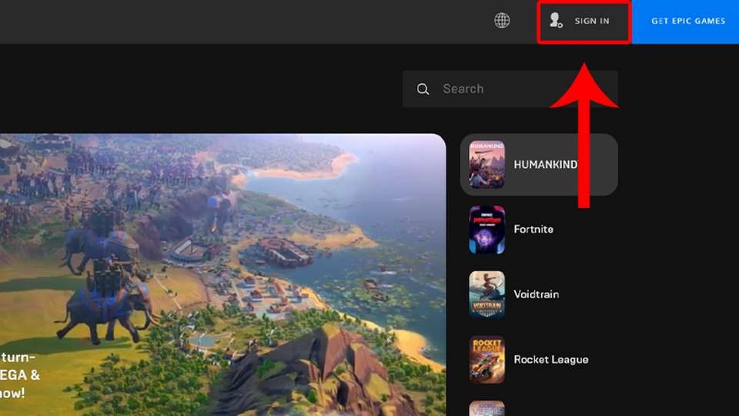
Task: Click the GET EPIC GAMES button
Action: coord(686,22)
